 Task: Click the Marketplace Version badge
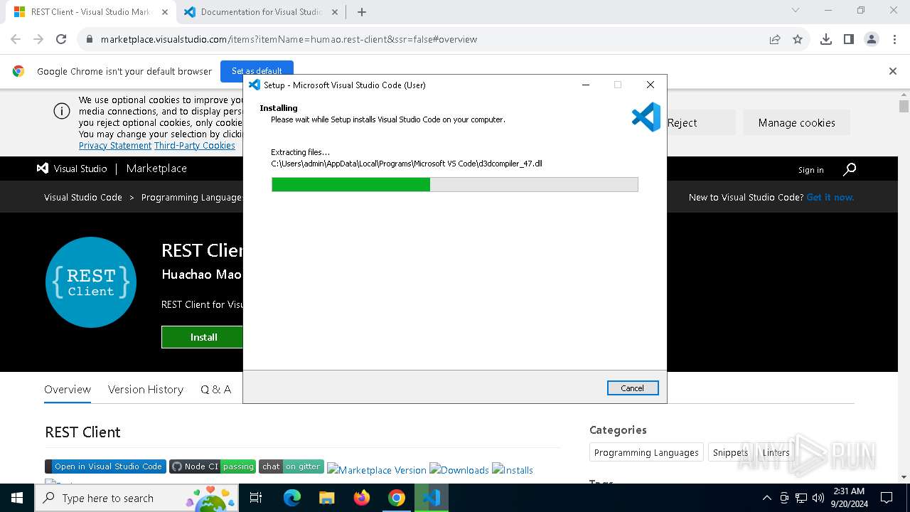pos(377,470)
